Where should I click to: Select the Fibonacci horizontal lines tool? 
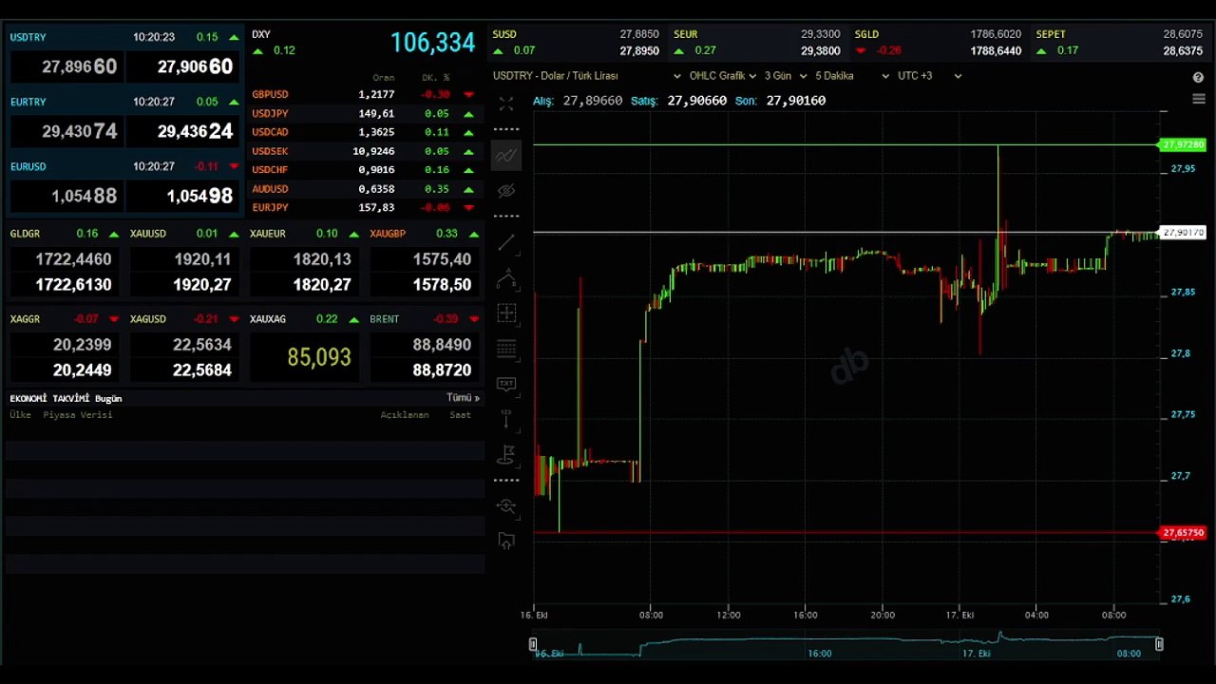click(x=506, y=349)
